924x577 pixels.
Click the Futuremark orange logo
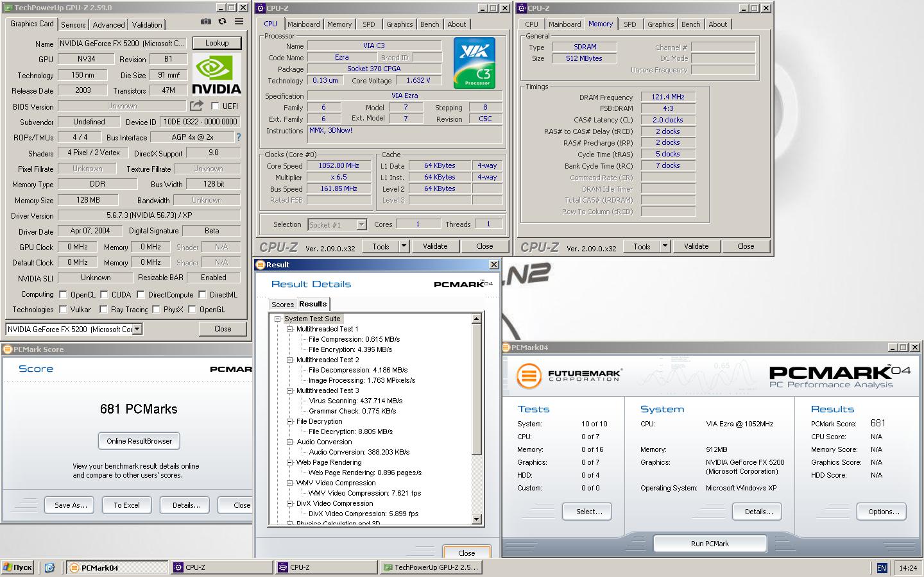coord(529,376)
